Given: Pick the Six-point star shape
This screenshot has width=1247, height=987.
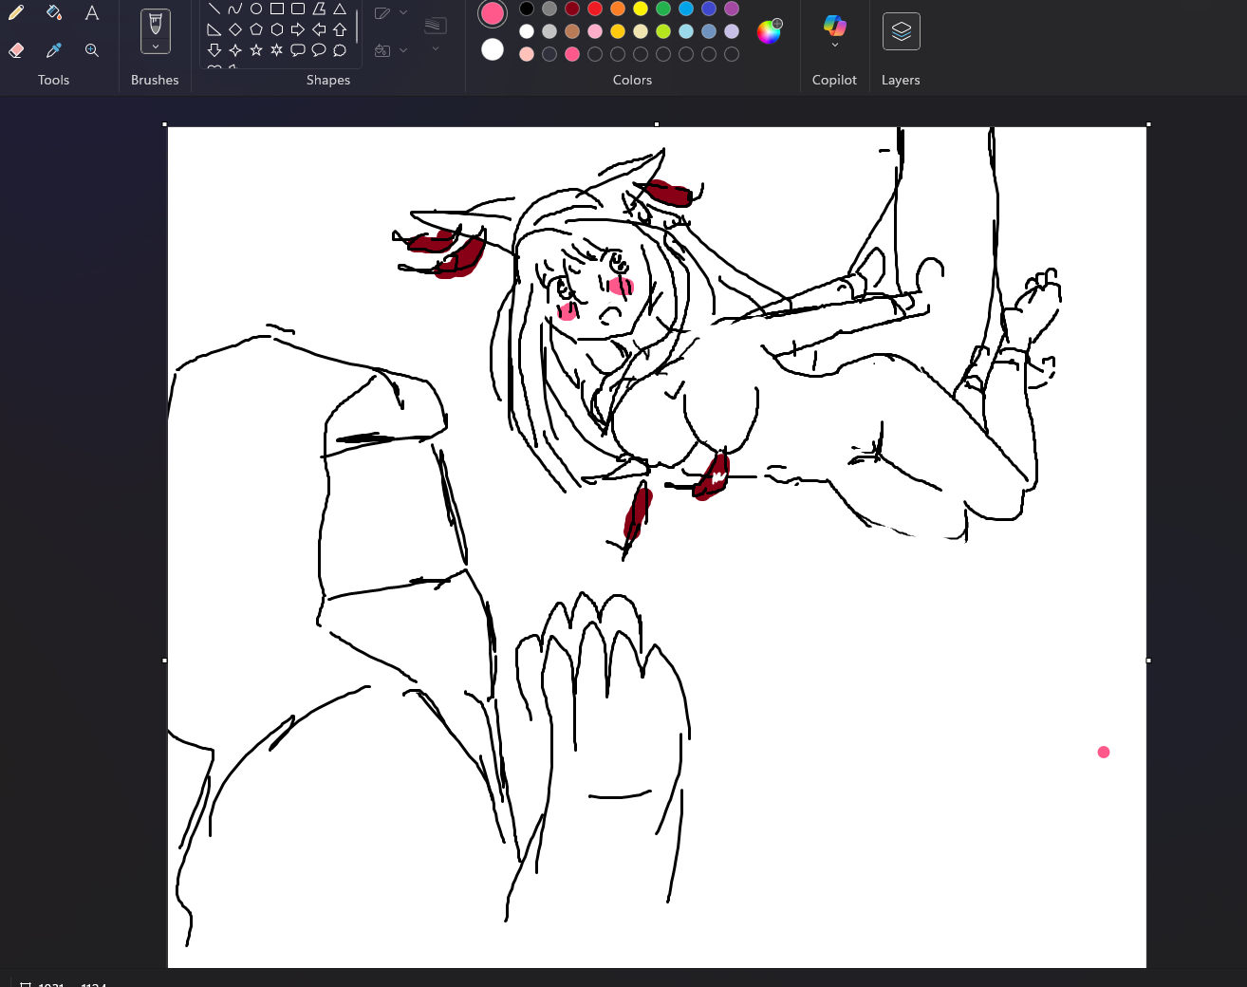Looking at the screenshot, I should click(277, 50).
